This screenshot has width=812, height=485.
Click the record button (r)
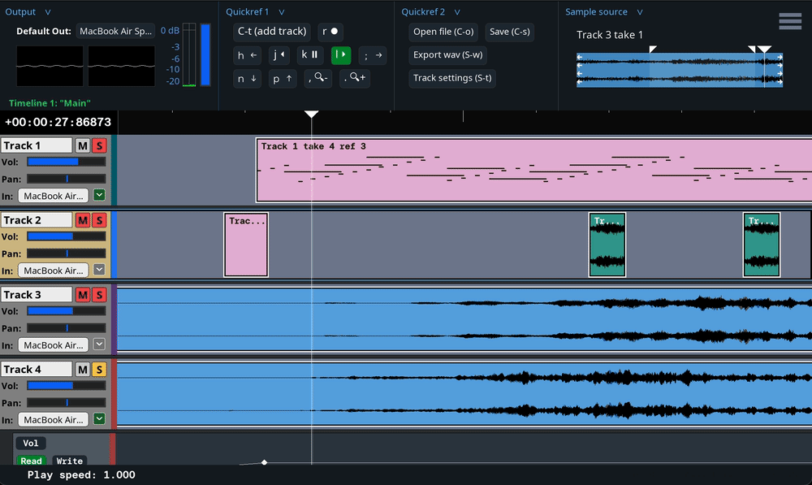click(x=330, y=32)
